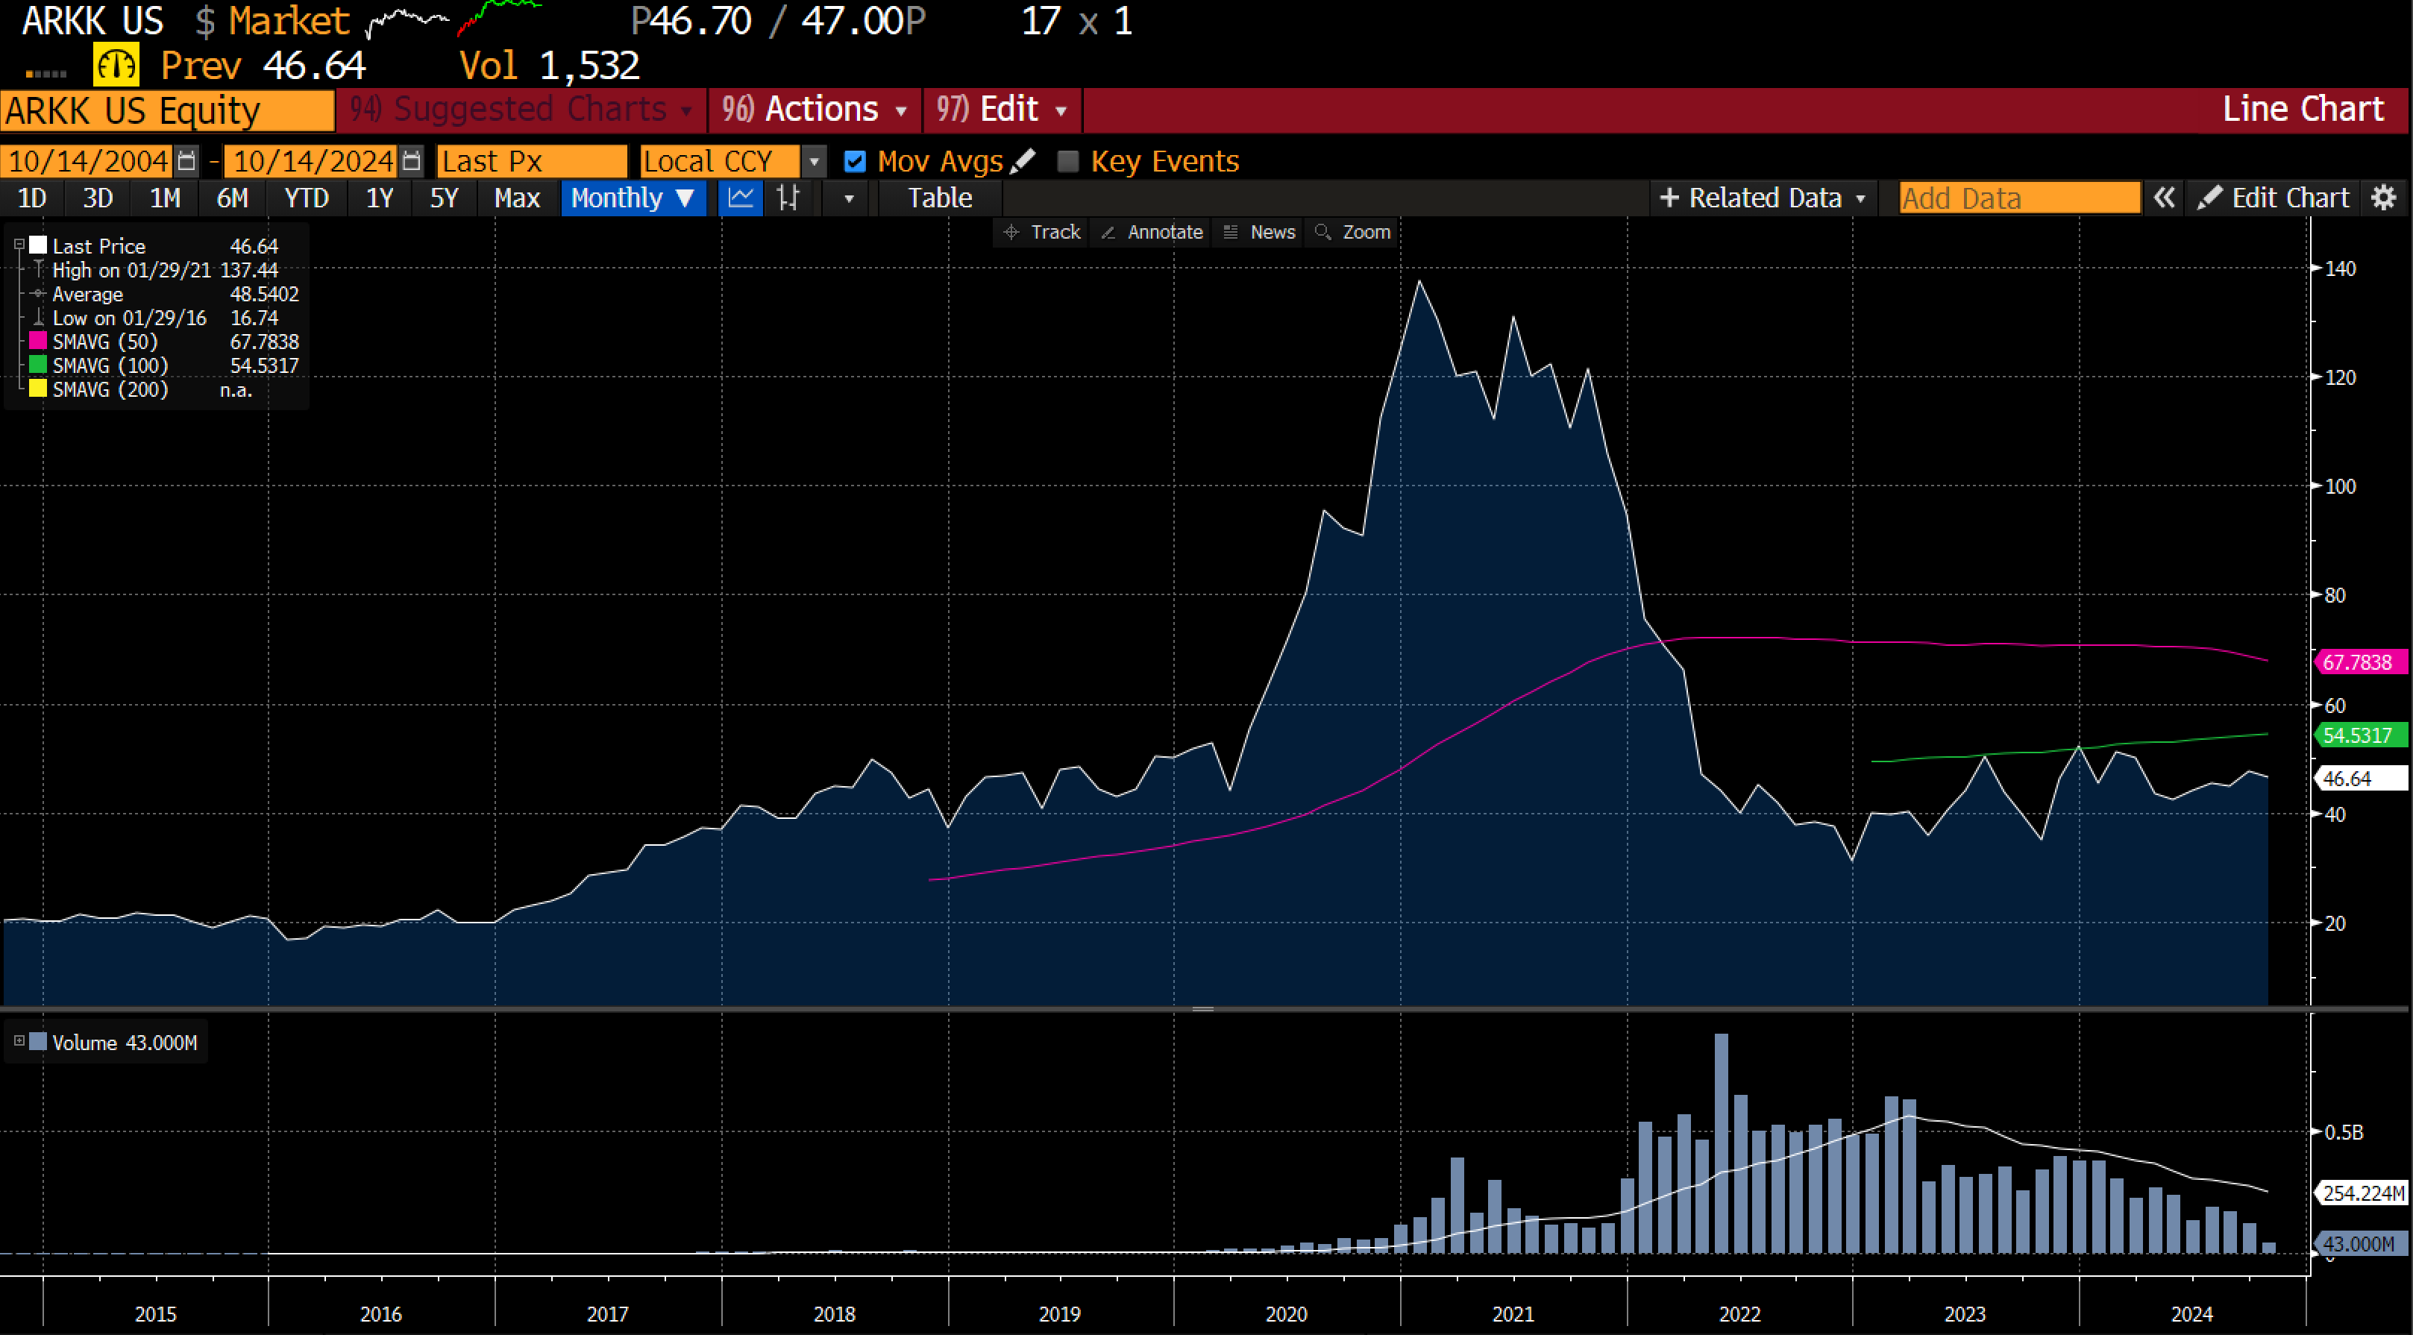
Task: Select the 5Y range tab
Action: [444, 198]
